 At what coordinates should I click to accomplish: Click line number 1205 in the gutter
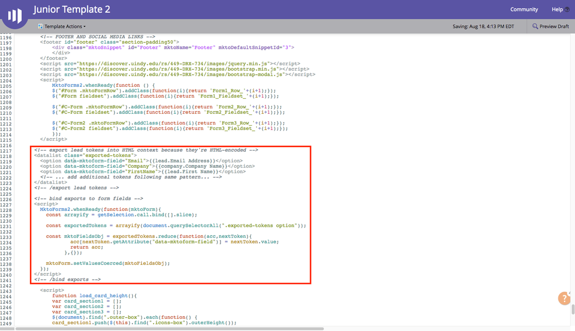(6, 86)
